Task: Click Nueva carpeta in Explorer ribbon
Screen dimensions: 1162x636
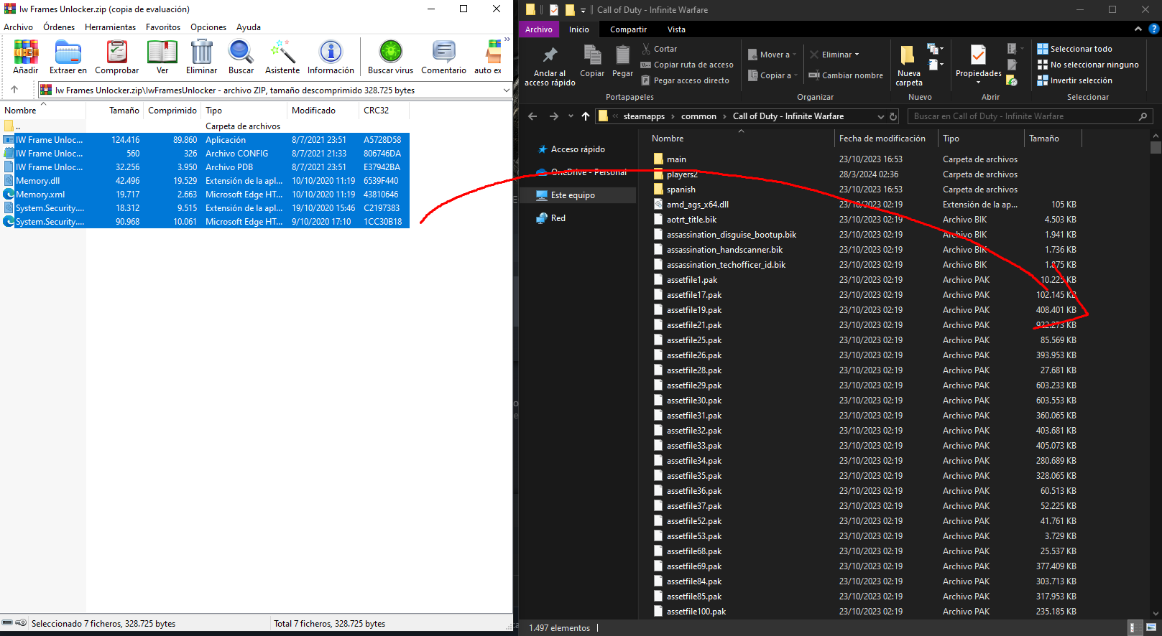Action: (909, 67)
